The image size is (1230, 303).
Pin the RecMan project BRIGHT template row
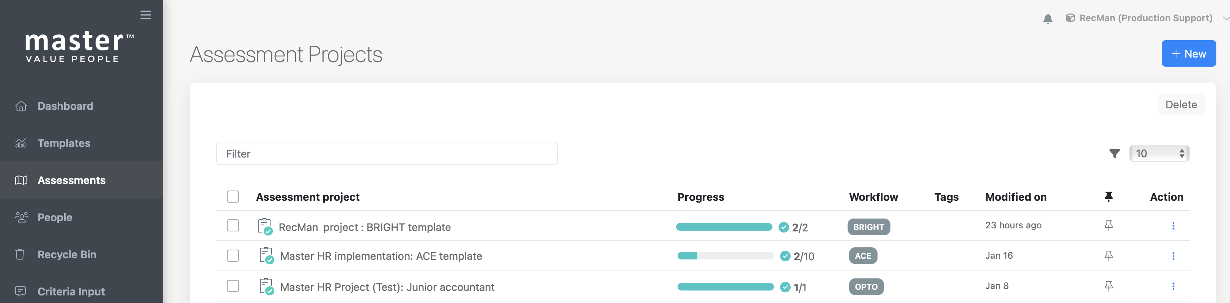point(1108,225)
